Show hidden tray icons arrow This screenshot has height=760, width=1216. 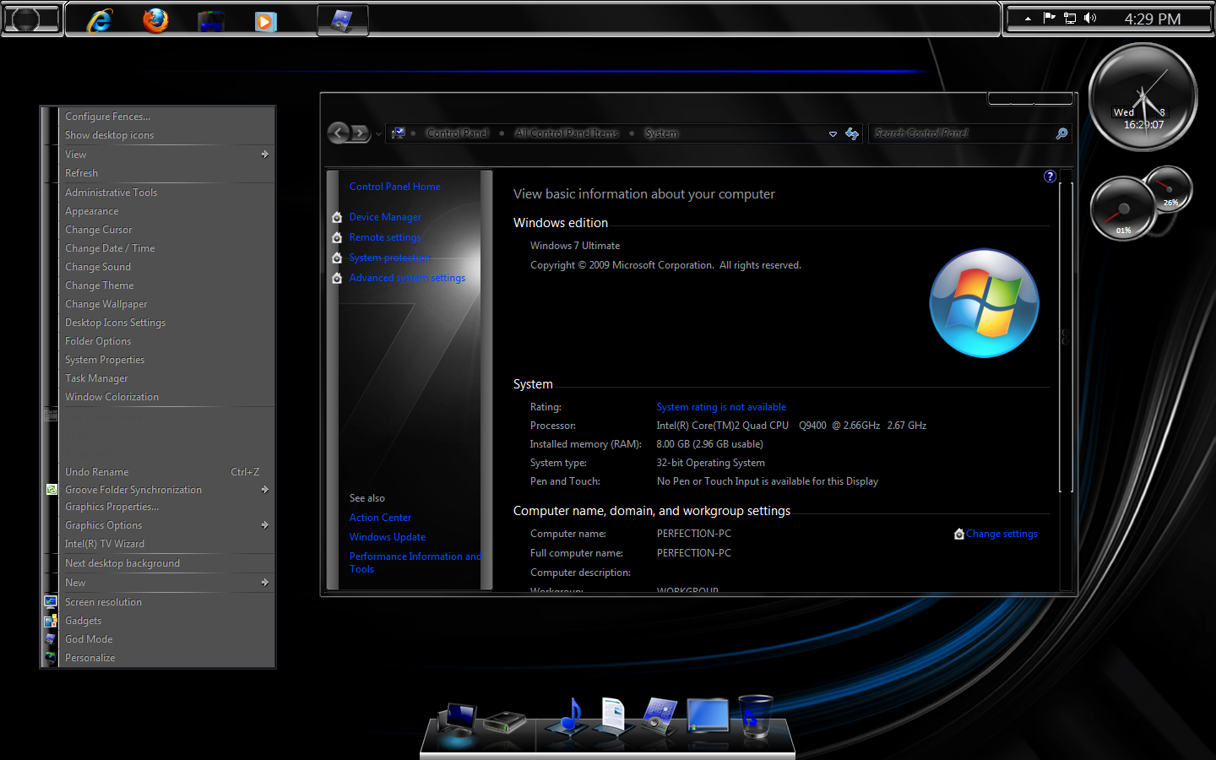click(x=1028, y=19)
